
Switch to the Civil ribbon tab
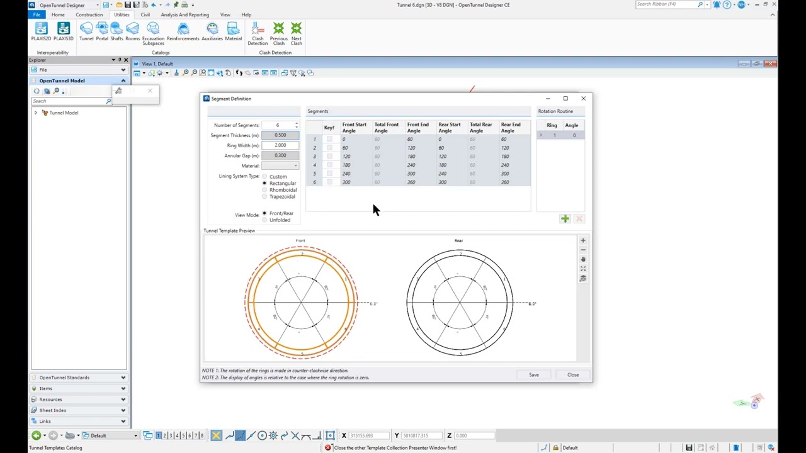point(145,14)
